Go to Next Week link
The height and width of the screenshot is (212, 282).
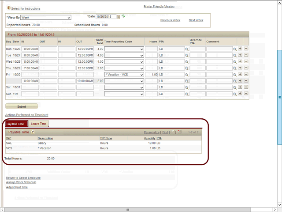[196, 20]
